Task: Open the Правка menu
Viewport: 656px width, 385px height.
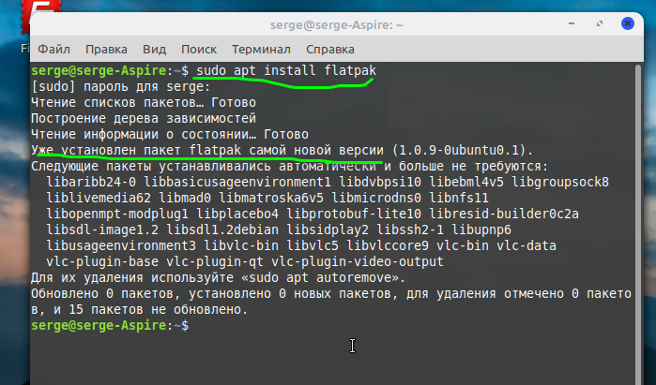Action: pos(106,50)
